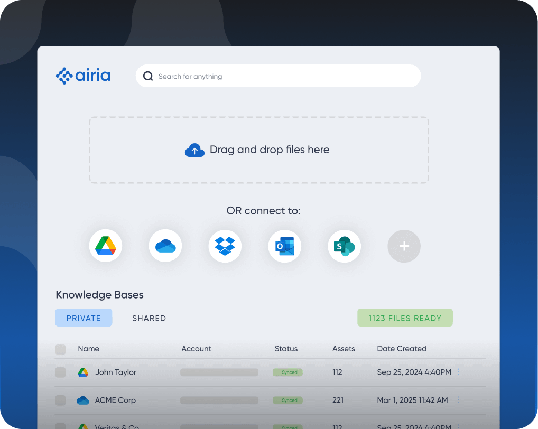Click the assets value 112 for John Taylor
Screen dimensions: 538x429
(x=337, y=372)
